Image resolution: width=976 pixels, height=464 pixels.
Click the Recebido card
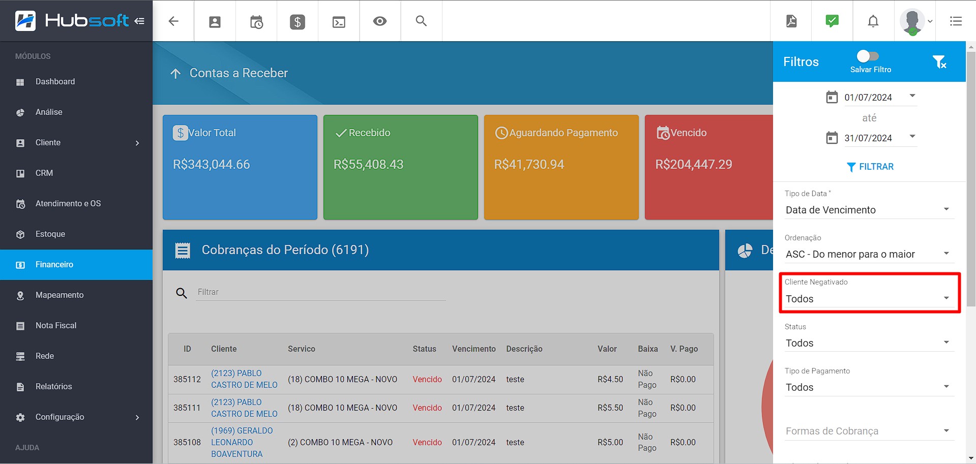401,167
